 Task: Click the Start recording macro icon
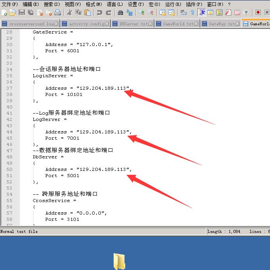tap(258, 12)
